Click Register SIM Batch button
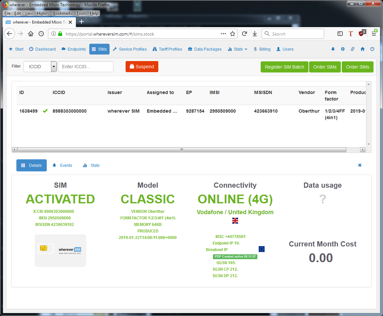 pyautogui.click(x=284, y=67)
